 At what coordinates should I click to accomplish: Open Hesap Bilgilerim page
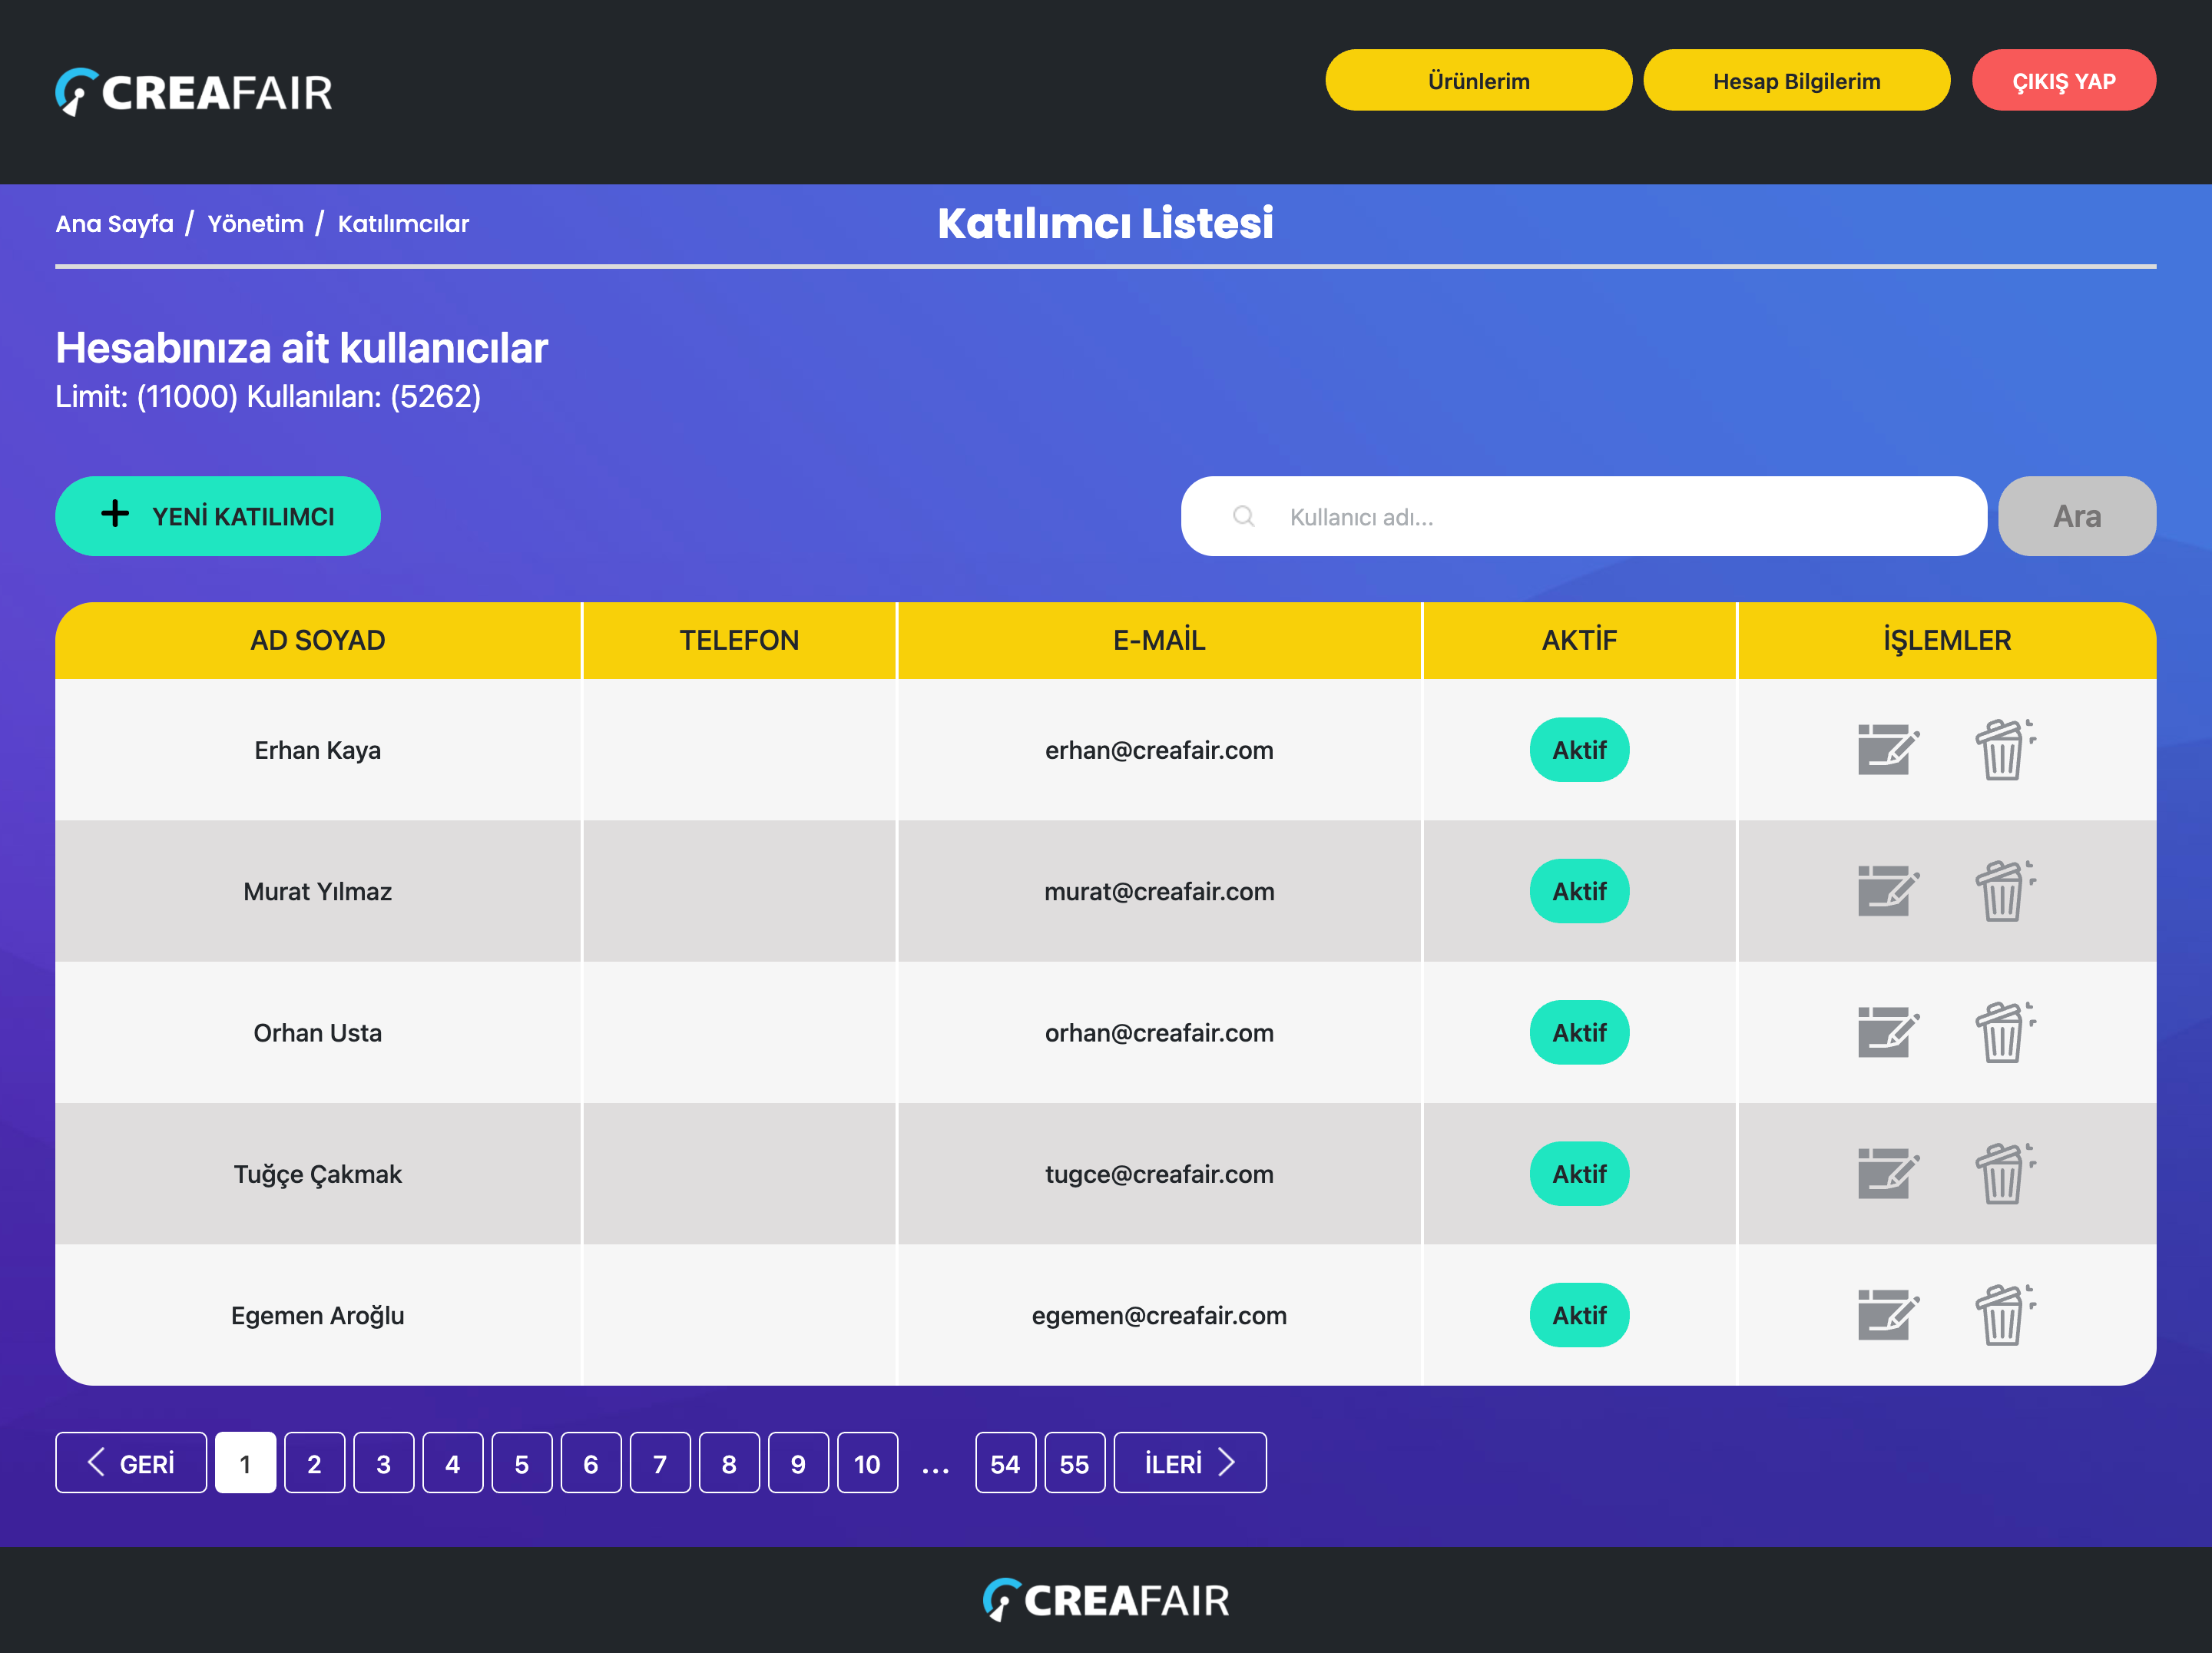(1796, 80)
